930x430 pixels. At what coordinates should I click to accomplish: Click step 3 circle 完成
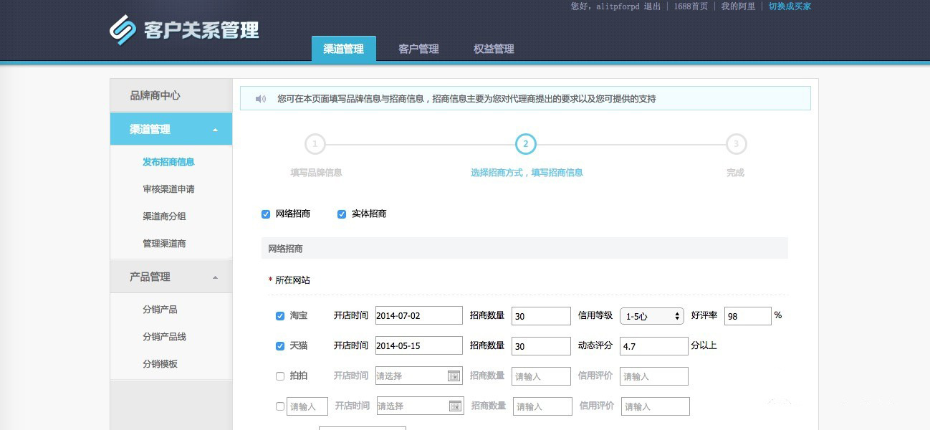736,144
